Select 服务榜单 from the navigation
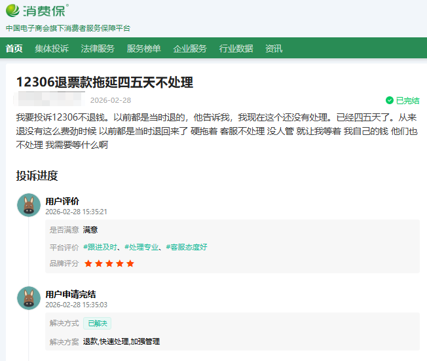427x361 pixels. pyautogui.click(x=143, y=48)
